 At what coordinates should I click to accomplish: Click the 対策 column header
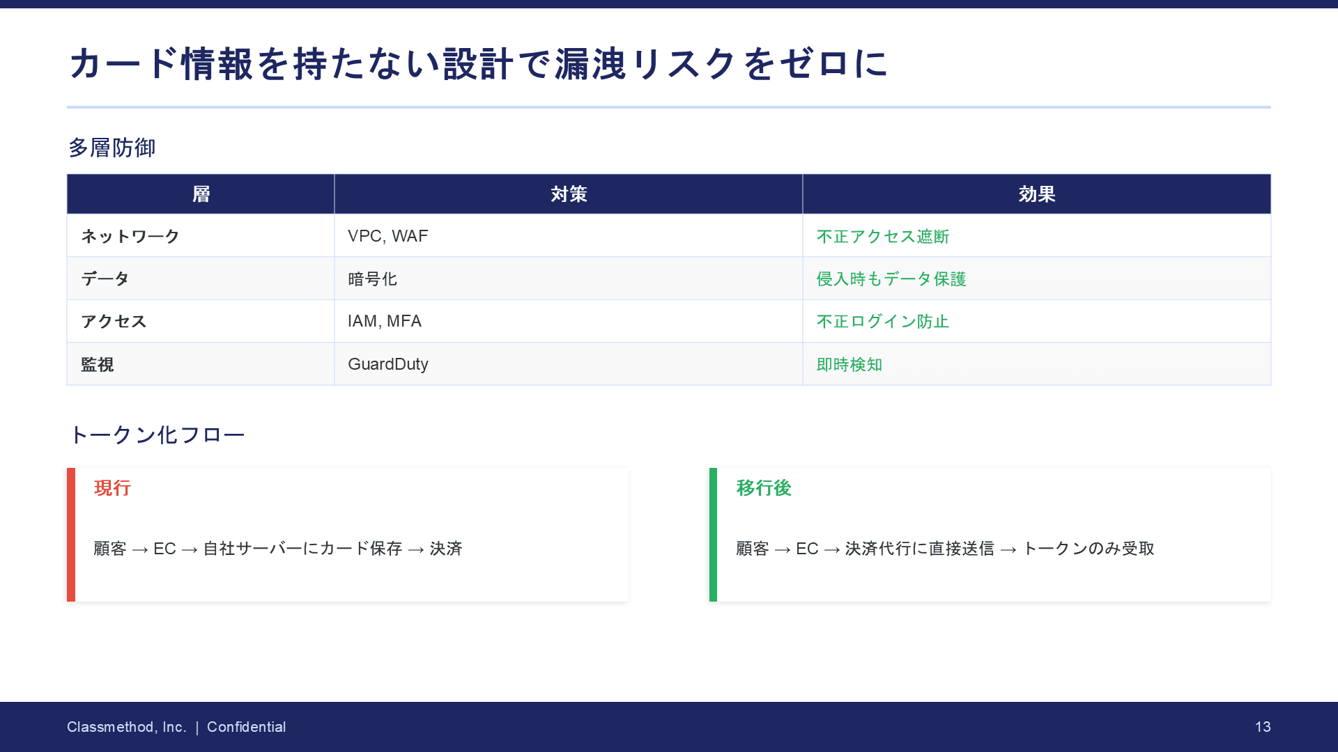point(568,194)
